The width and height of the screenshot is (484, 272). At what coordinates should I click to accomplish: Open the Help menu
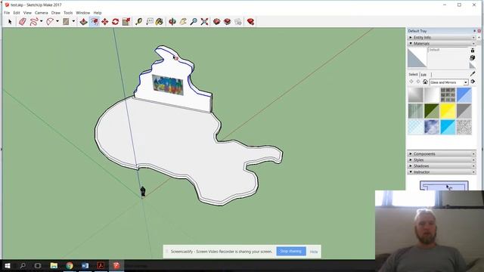pos(98,13)
